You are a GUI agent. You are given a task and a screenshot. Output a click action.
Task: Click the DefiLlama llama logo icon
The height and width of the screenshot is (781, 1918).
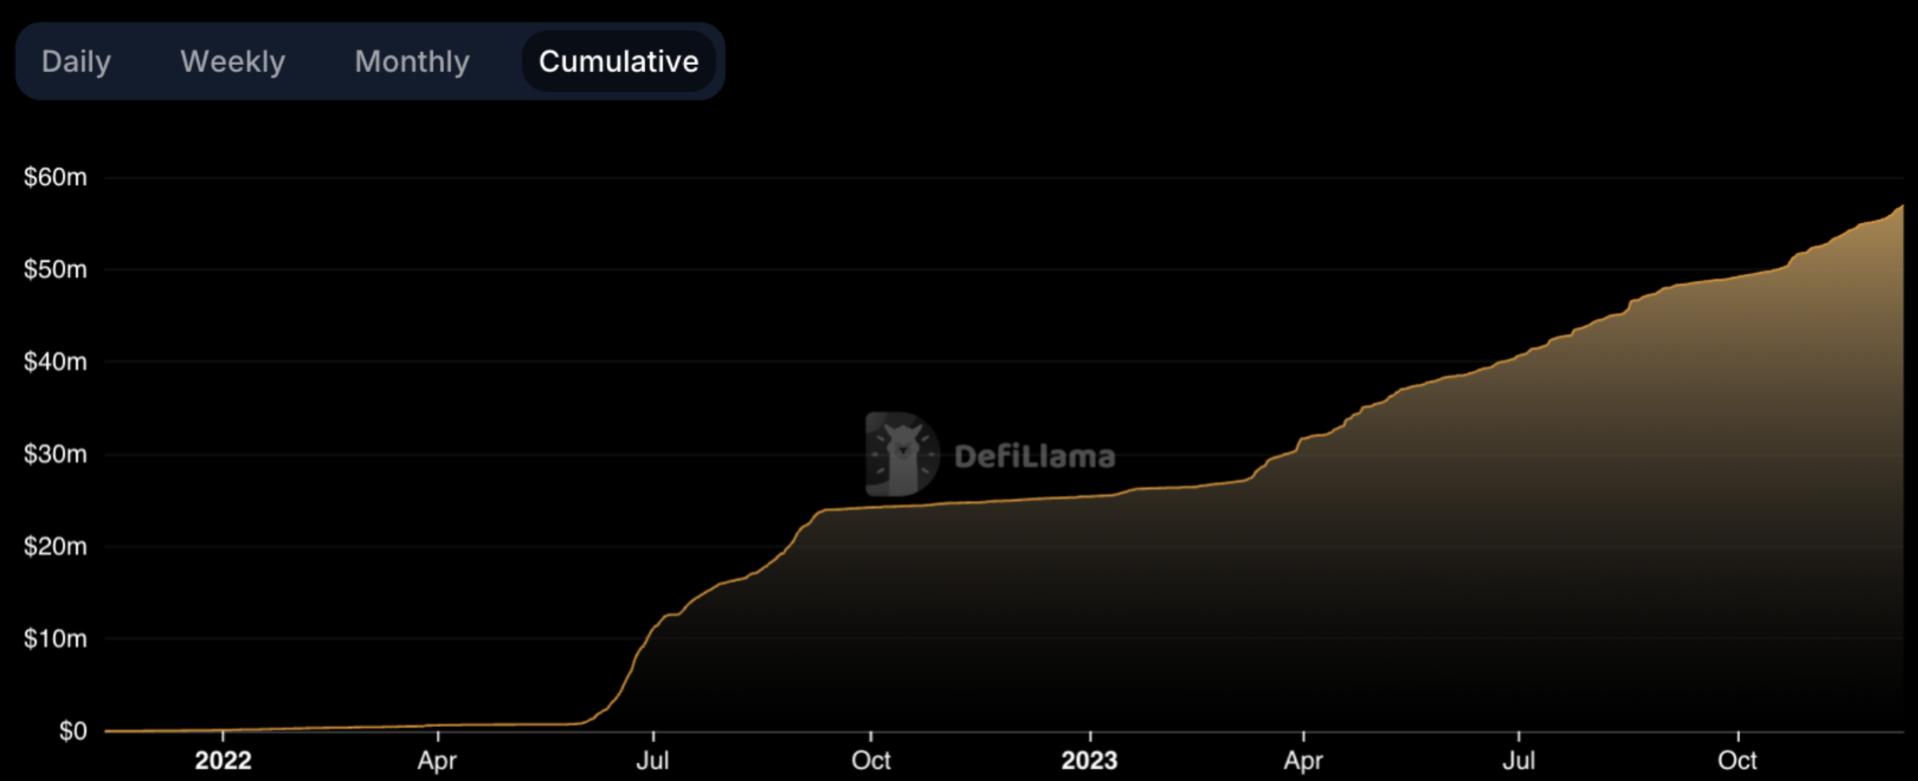[x=902, y=454]
